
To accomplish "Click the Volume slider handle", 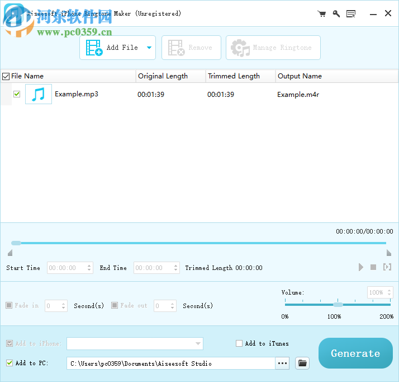I will point(338,305).
